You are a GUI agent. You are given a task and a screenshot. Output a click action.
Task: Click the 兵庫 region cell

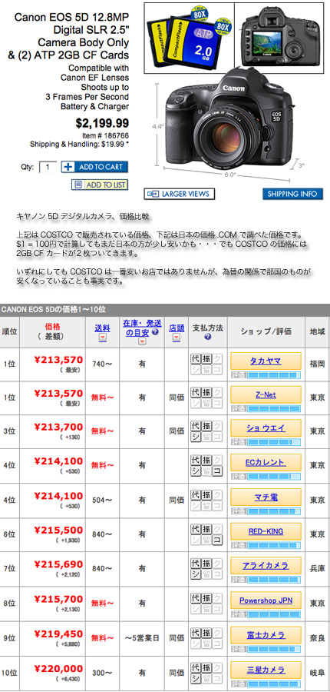[317, 569]
